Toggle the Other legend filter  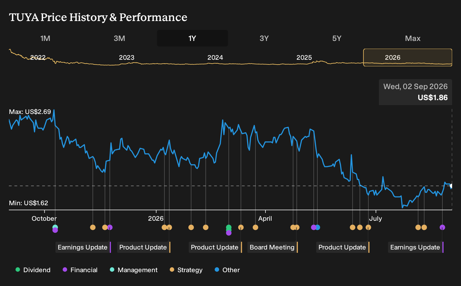(x=227, y=270)
